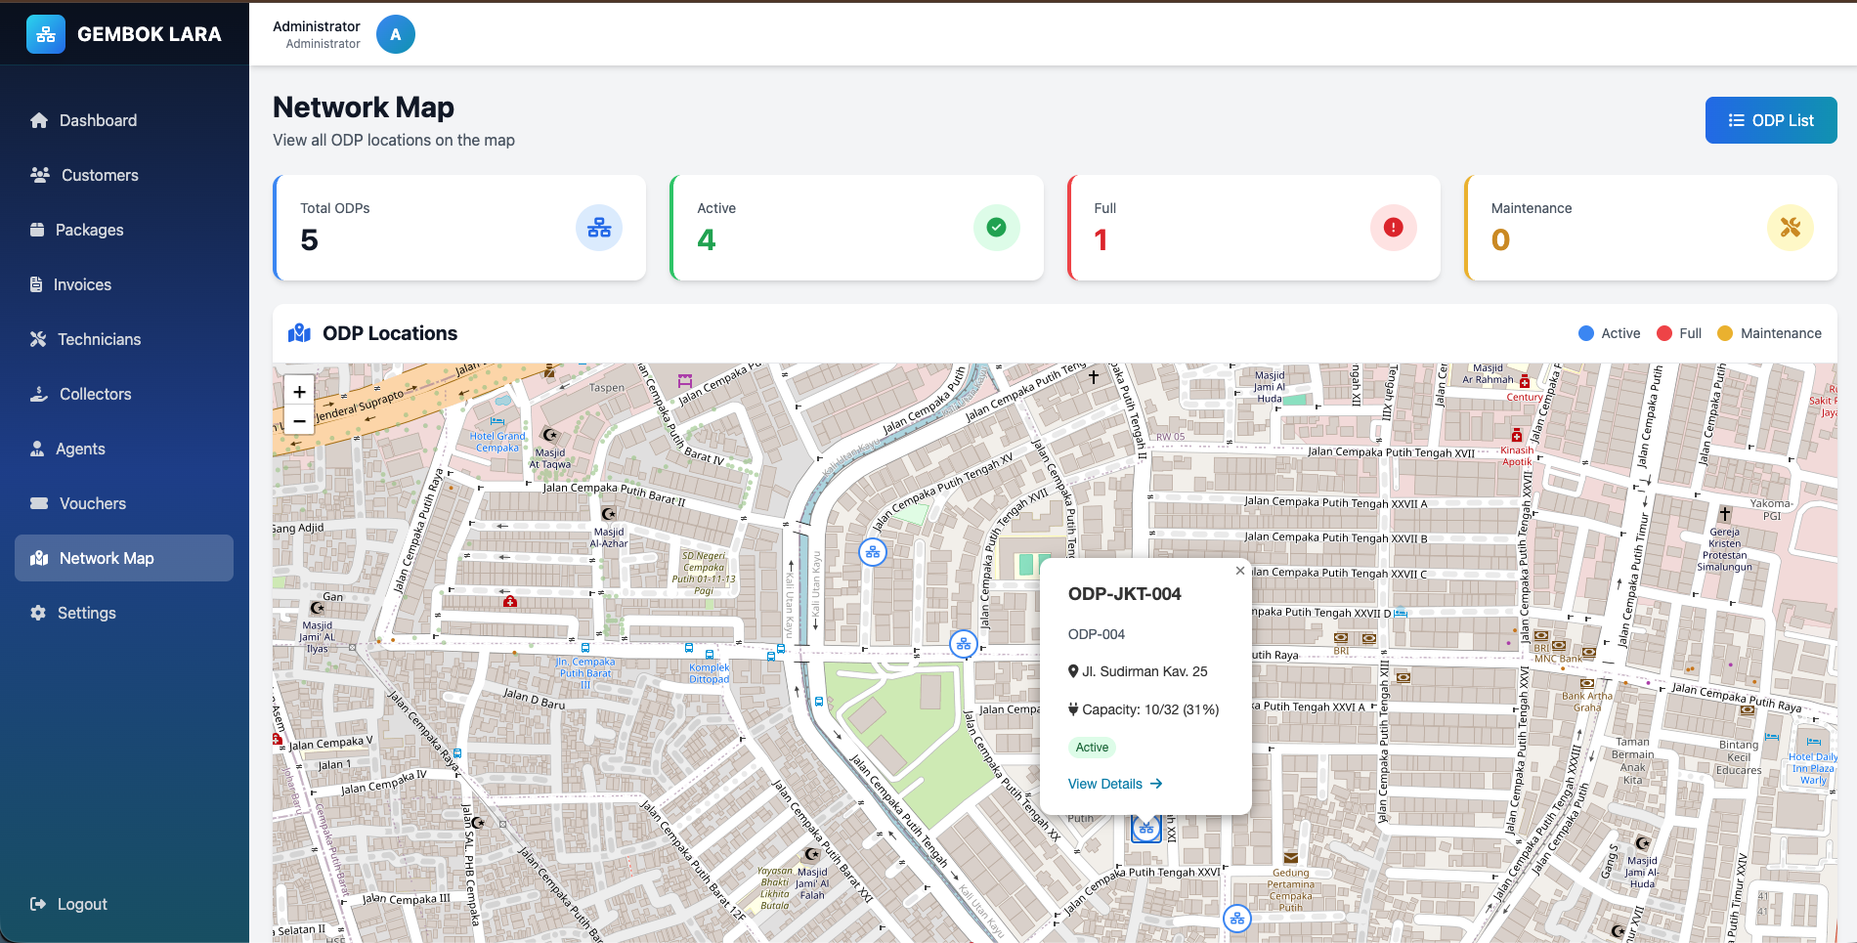
Task: Open the Customers menu item
Action: click(100, 175)
